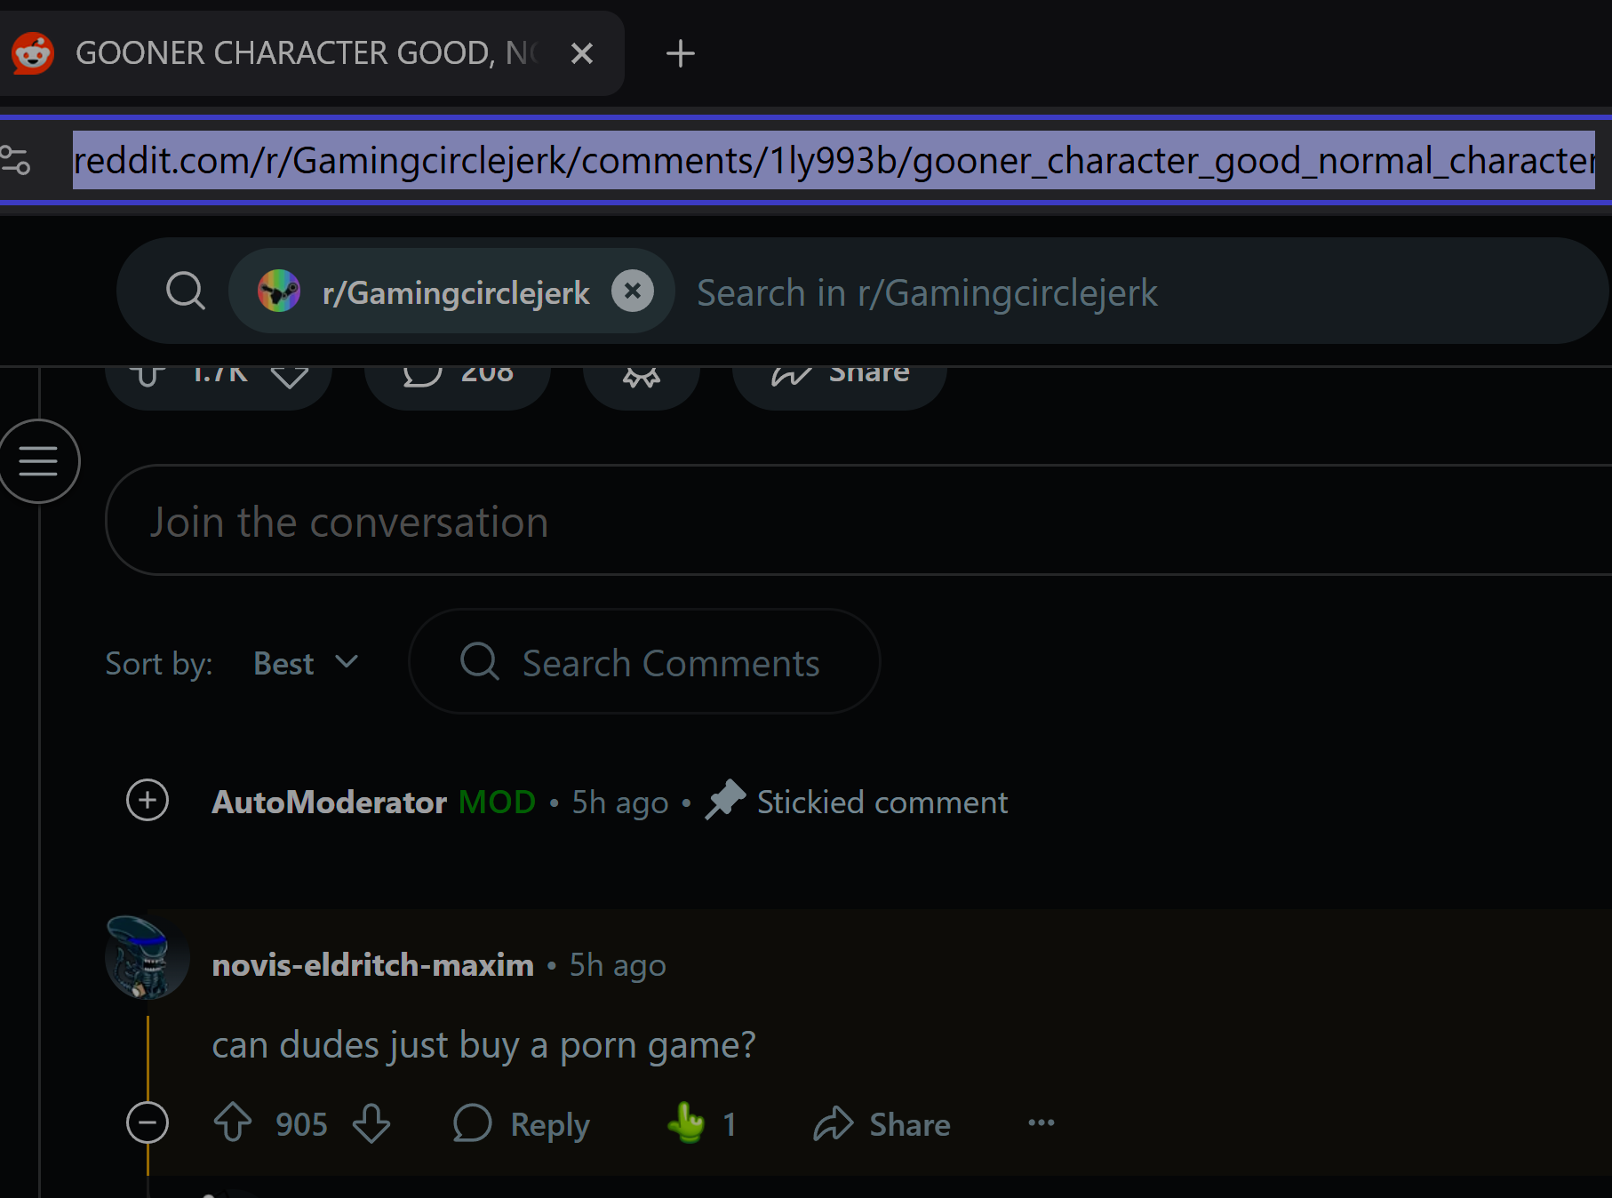The image size is (1612, 1198).
Task: Click the magnifier icon in Reddit search
Action: click(x=186, y=291)
